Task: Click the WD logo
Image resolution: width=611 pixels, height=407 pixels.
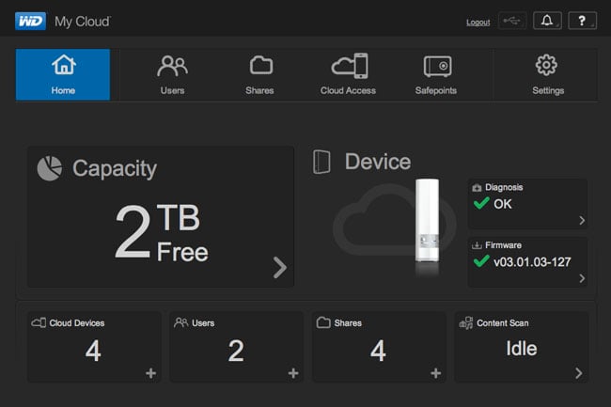Action: click(x=30, y=21)
